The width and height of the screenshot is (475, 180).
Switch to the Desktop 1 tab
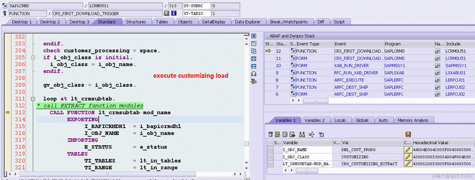pyautogui.click(x=22, y=22)
